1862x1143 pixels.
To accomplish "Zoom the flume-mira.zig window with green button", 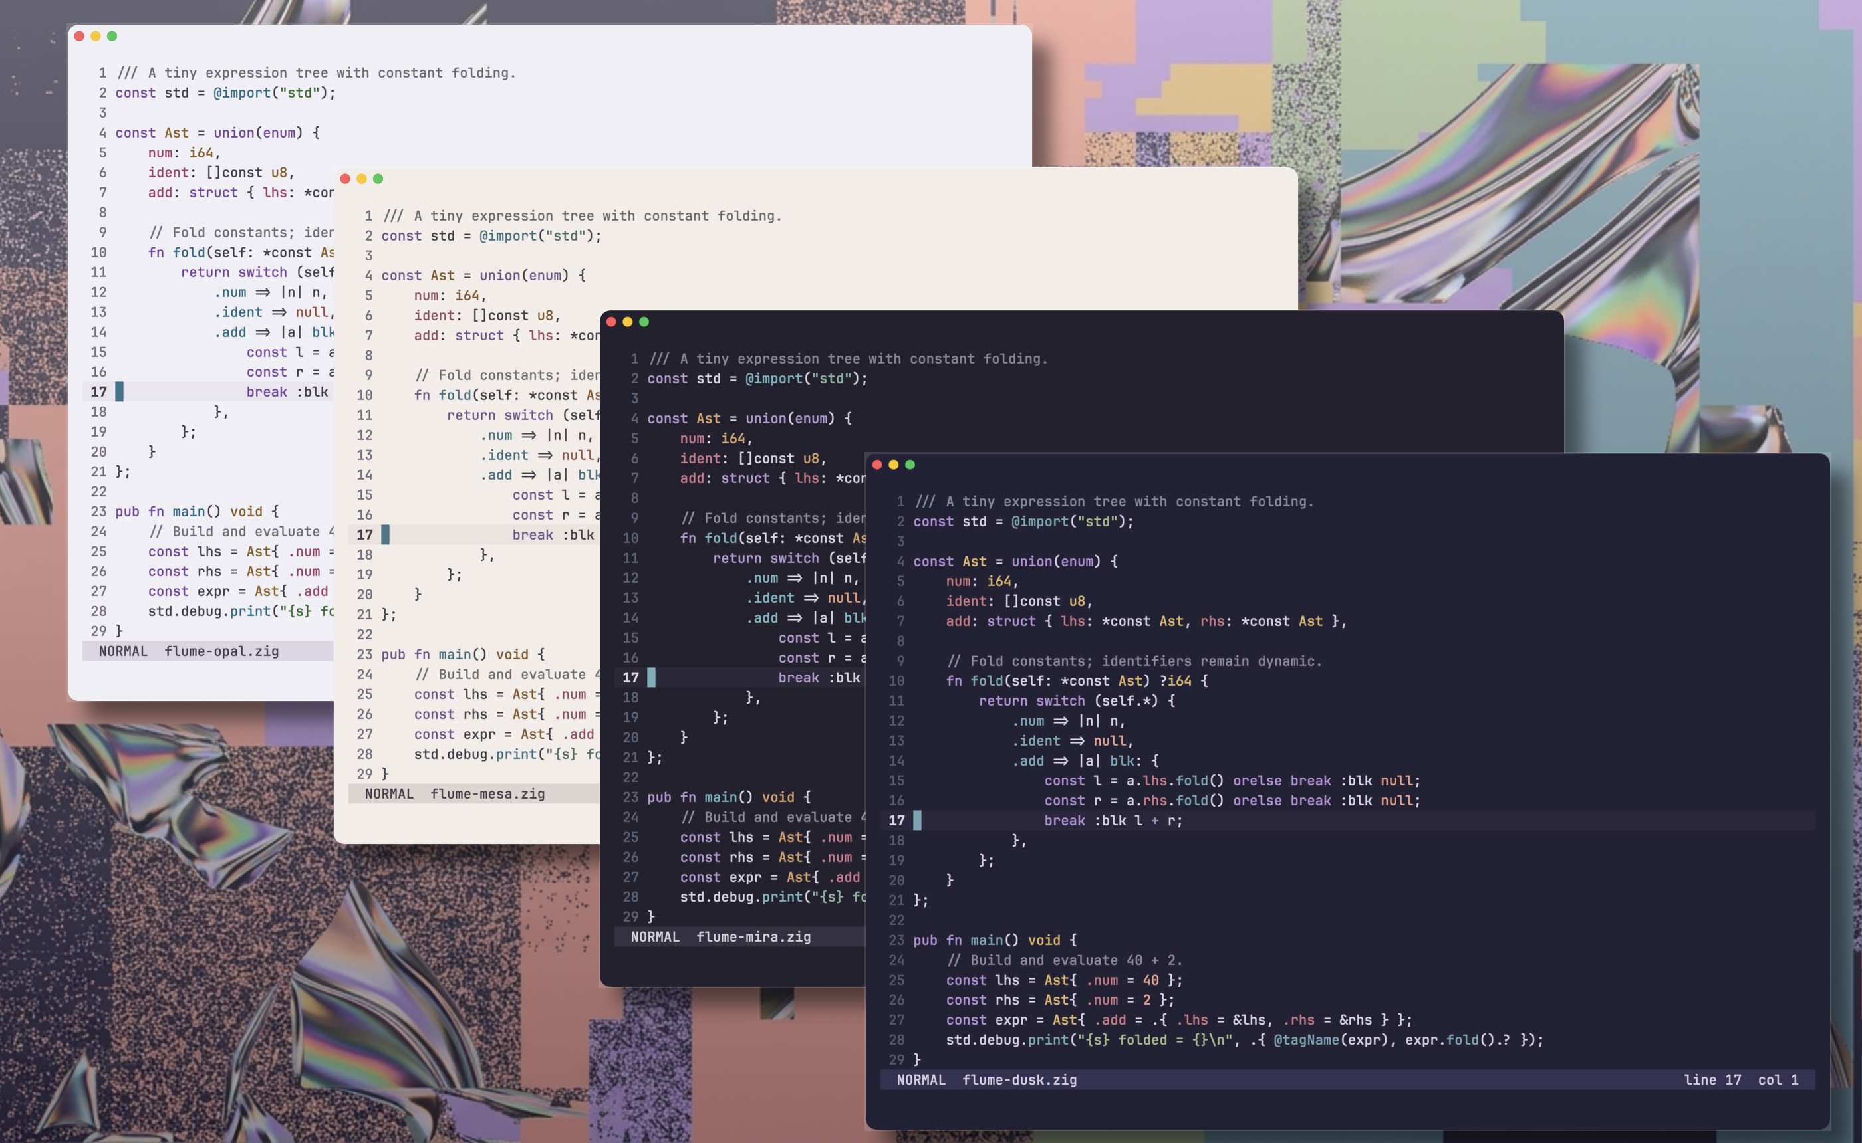I will 644,322.
